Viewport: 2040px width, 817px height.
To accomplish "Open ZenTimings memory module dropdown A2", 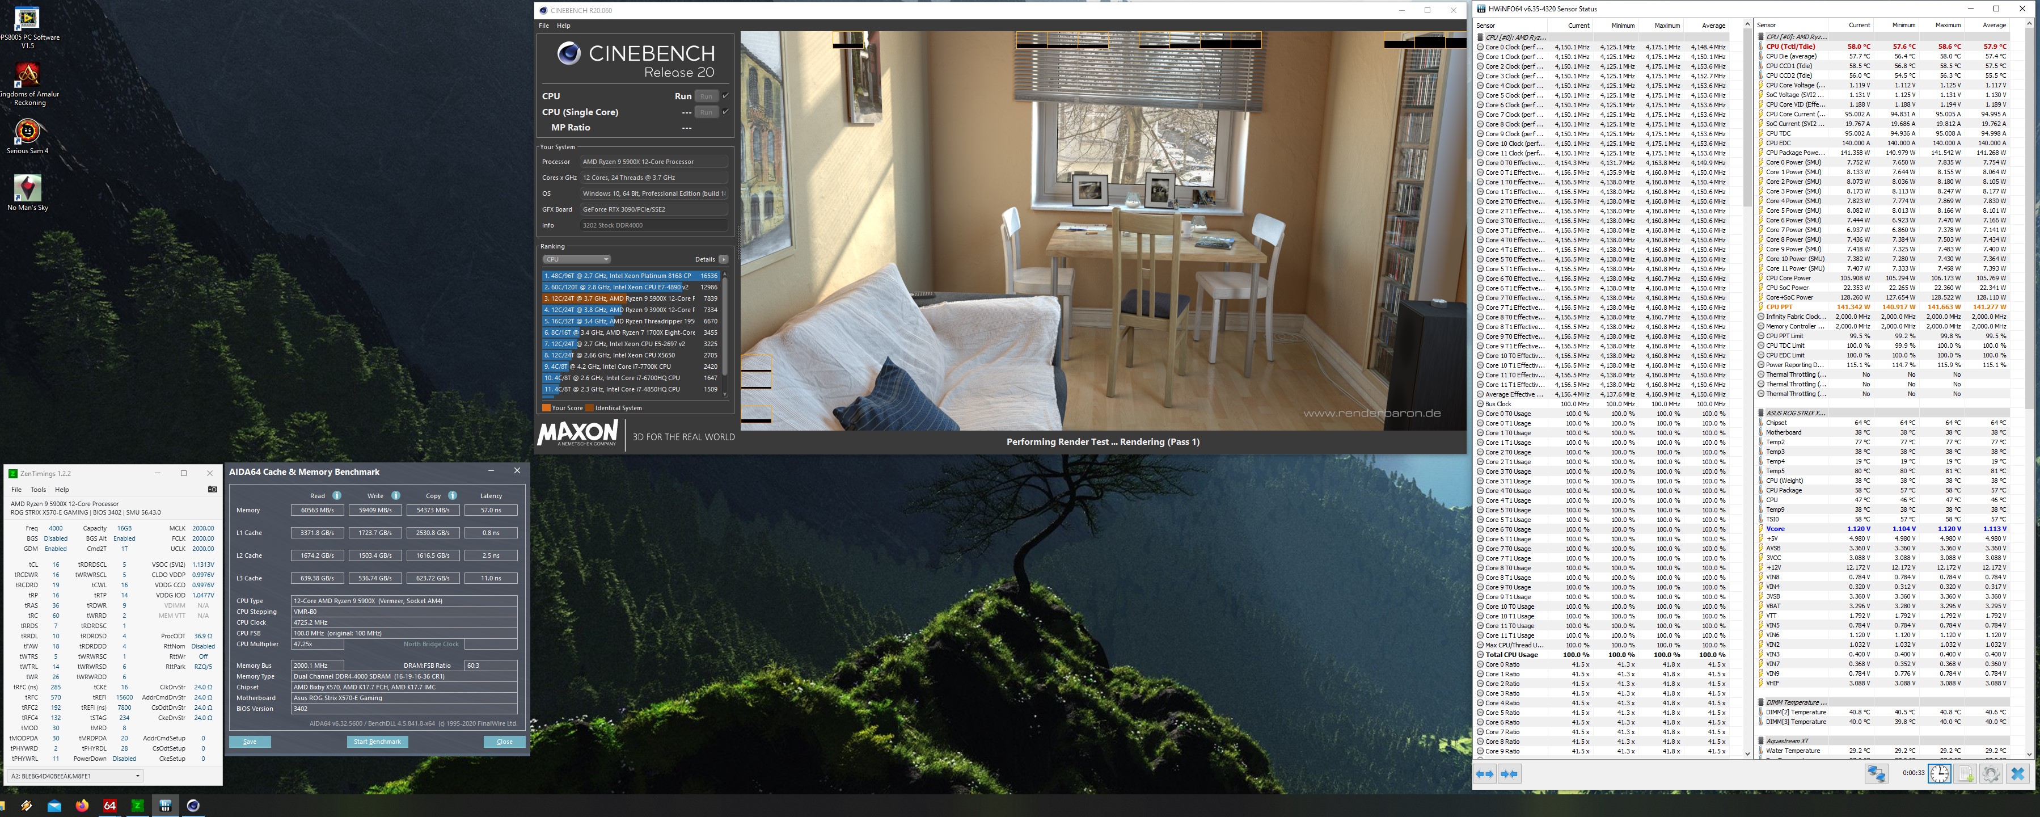I will (75, 776).
